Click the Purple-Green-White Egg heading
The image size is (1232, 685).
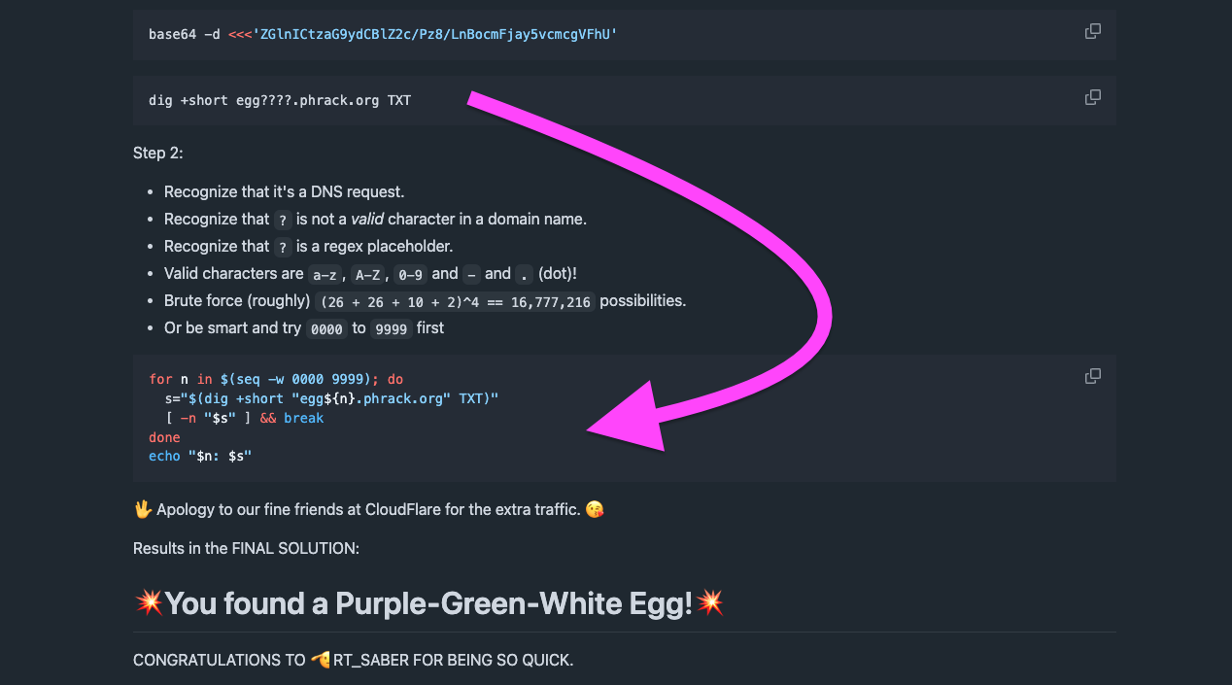pyautogui.click(x=428, y=603)
